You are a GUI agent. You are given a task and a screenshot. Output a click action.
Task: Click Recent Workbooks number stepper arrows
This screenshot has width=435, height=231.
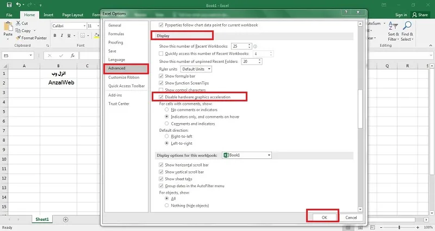coord(250,46)
